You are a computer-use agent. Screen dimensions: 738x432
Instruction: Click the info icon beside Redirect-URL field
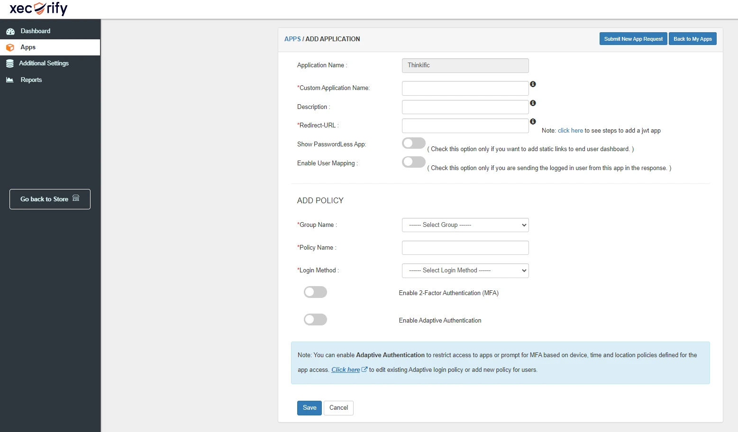click(x=533, y=121)
